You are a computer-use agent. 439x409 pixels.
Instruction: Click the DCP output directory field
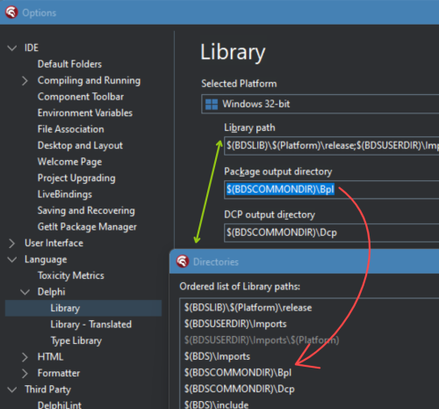pyautogui.click(x=332, y=233)
